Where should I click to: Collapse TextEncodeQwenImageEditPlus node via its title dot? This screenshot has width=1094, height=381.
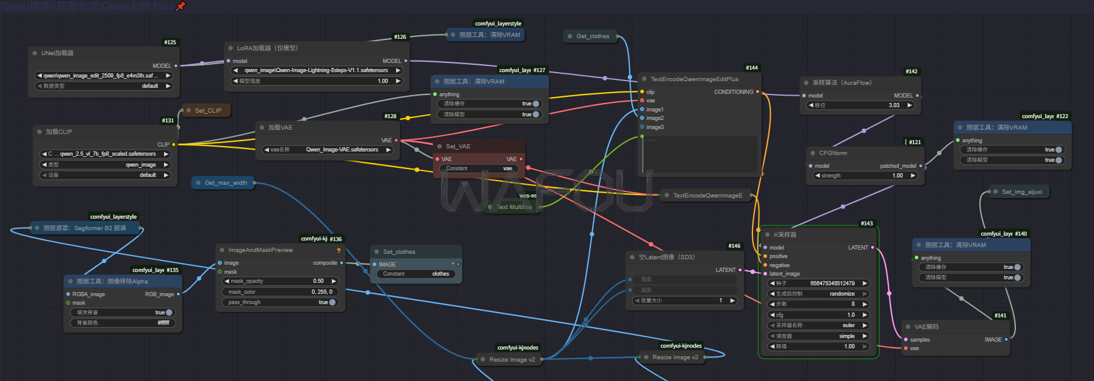tap(644, 79)
